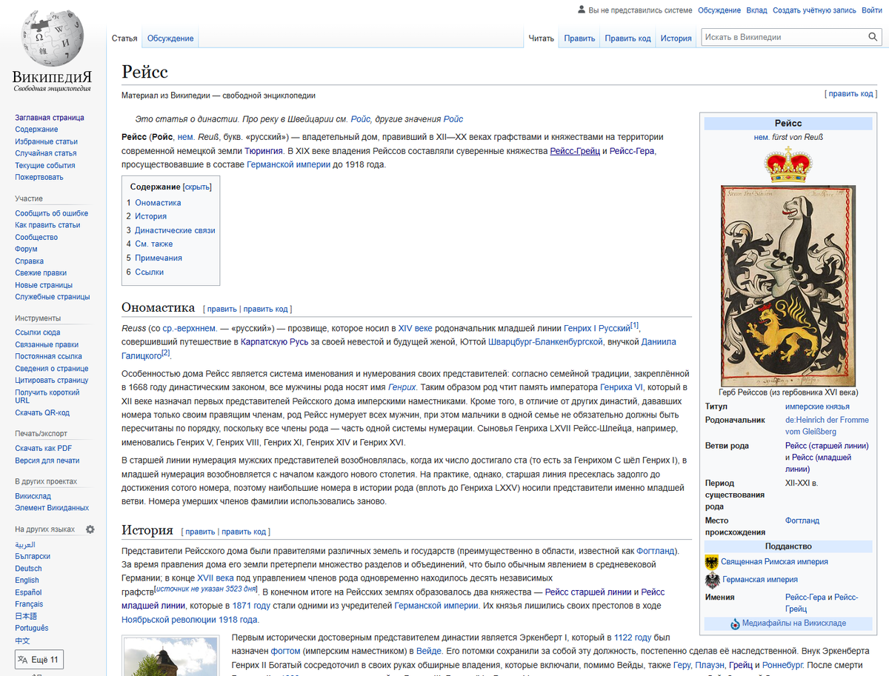Image resolution: width=889 pixels, height=676 pixels.
Task: Switch to the Deutsch language version
Action: coord(28,569)
